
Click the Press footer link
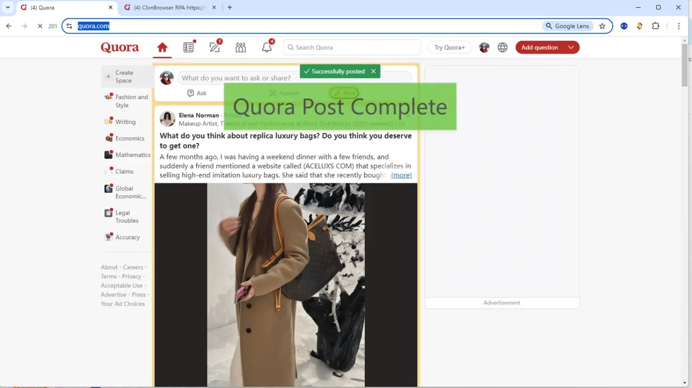139,294
